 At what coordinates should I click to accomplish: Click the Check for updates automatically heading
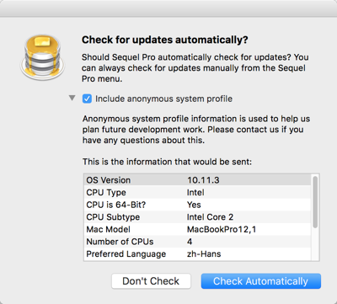(x=165, y=40)
